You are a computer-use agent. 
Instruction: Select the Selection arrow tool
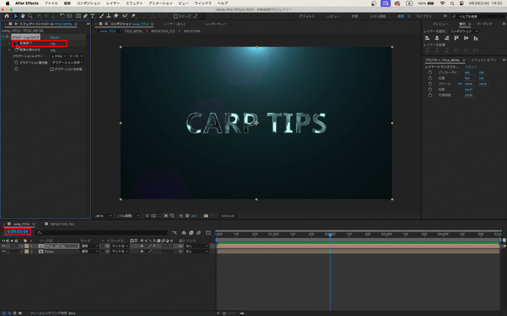click(x=16, y=16)
